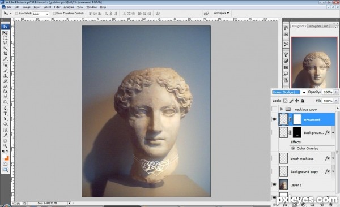
Task: Open the Linear Dodge blend mode dropdown
Action: click(x=304, y=92)
